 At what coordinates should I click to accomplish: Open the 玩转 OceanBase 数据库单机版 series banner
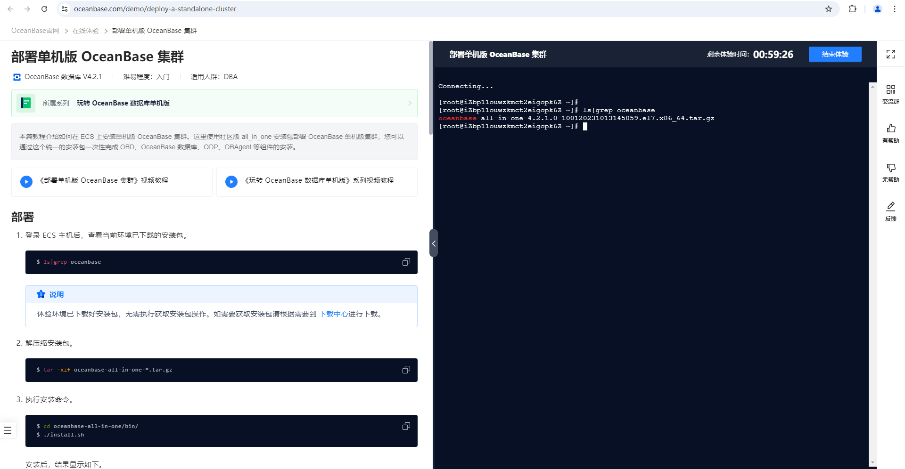pos(214,103)
